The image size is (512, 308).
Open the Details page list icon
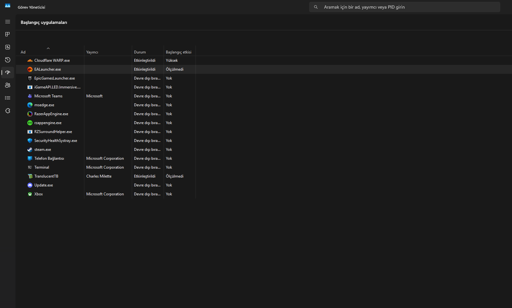coord(8,98)
